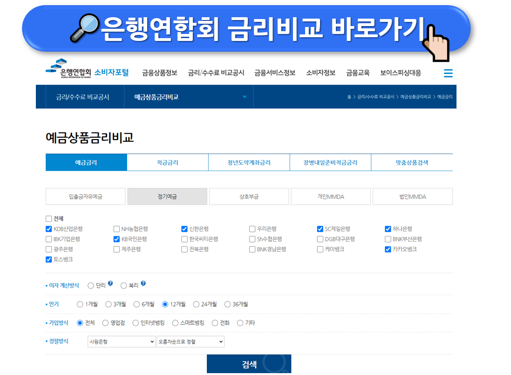Choose 24개월 maturity option
The height and width of the screenshot is (375, 511).
[x=196, y=304]
